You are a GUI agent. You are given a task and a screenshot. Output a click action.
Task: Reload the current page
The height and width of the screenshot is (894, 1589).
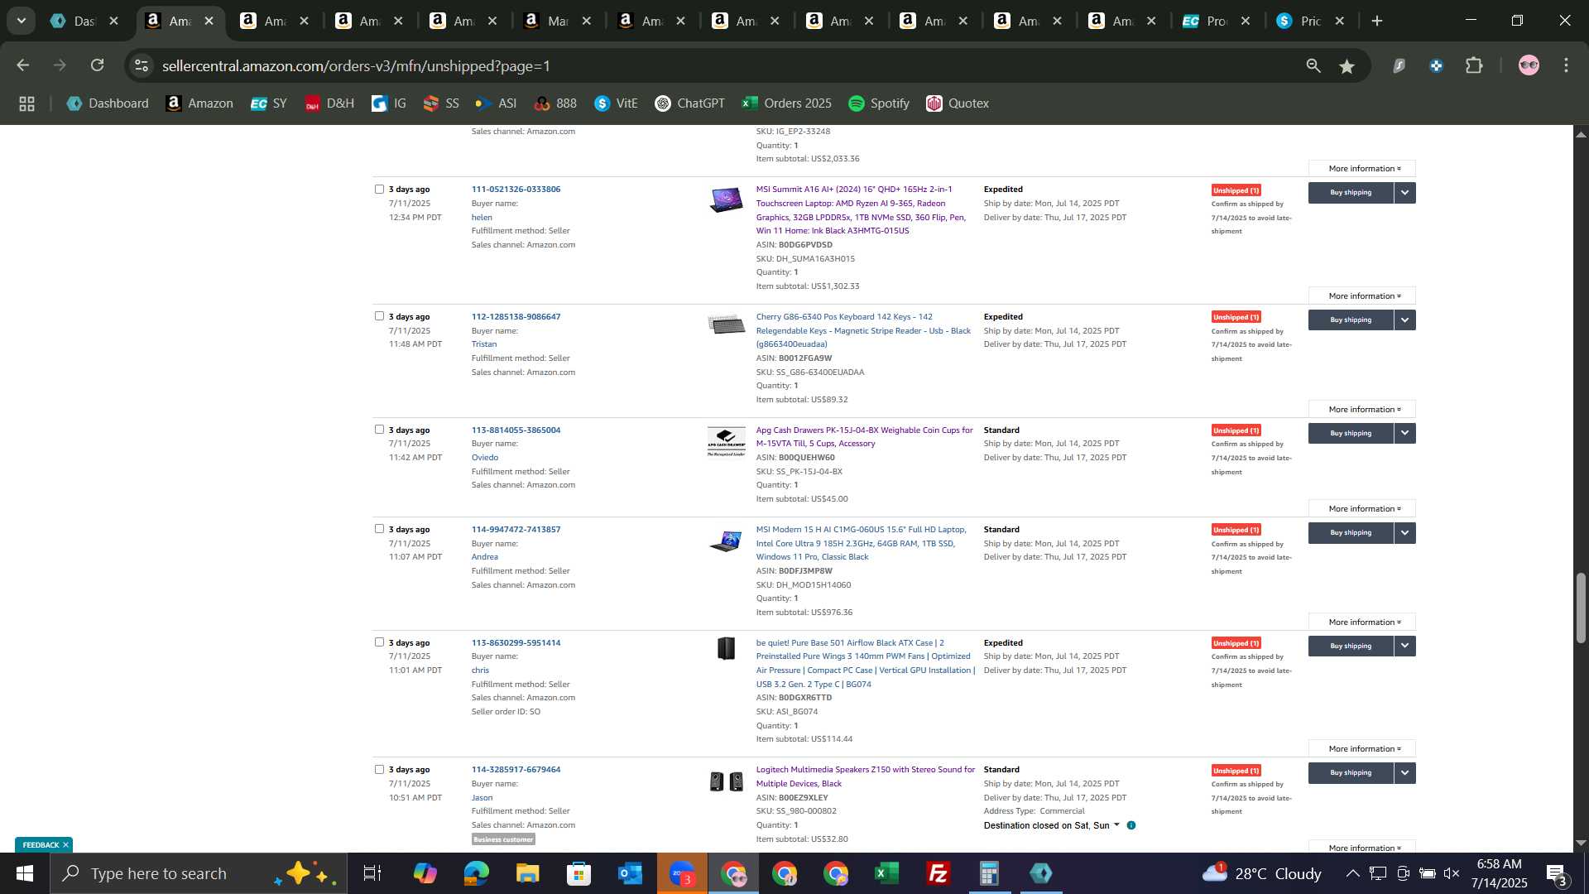[98, 65]
